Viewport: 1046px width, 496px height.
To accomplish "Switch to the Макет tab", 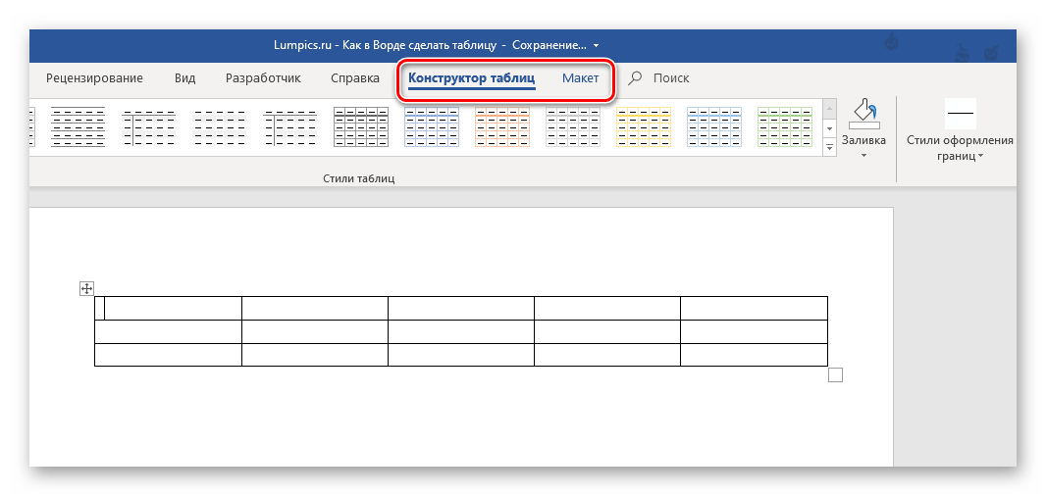I will click(x=580, y=78).
